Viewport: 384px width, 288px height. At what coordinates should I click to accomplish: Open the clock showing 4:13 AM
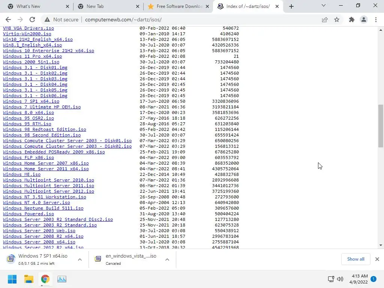point(358,279)
